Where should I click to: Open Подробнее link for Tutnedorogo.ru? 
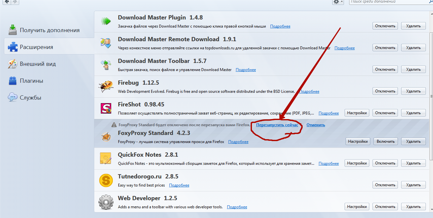pyautogui.click(x=179, y=185)
